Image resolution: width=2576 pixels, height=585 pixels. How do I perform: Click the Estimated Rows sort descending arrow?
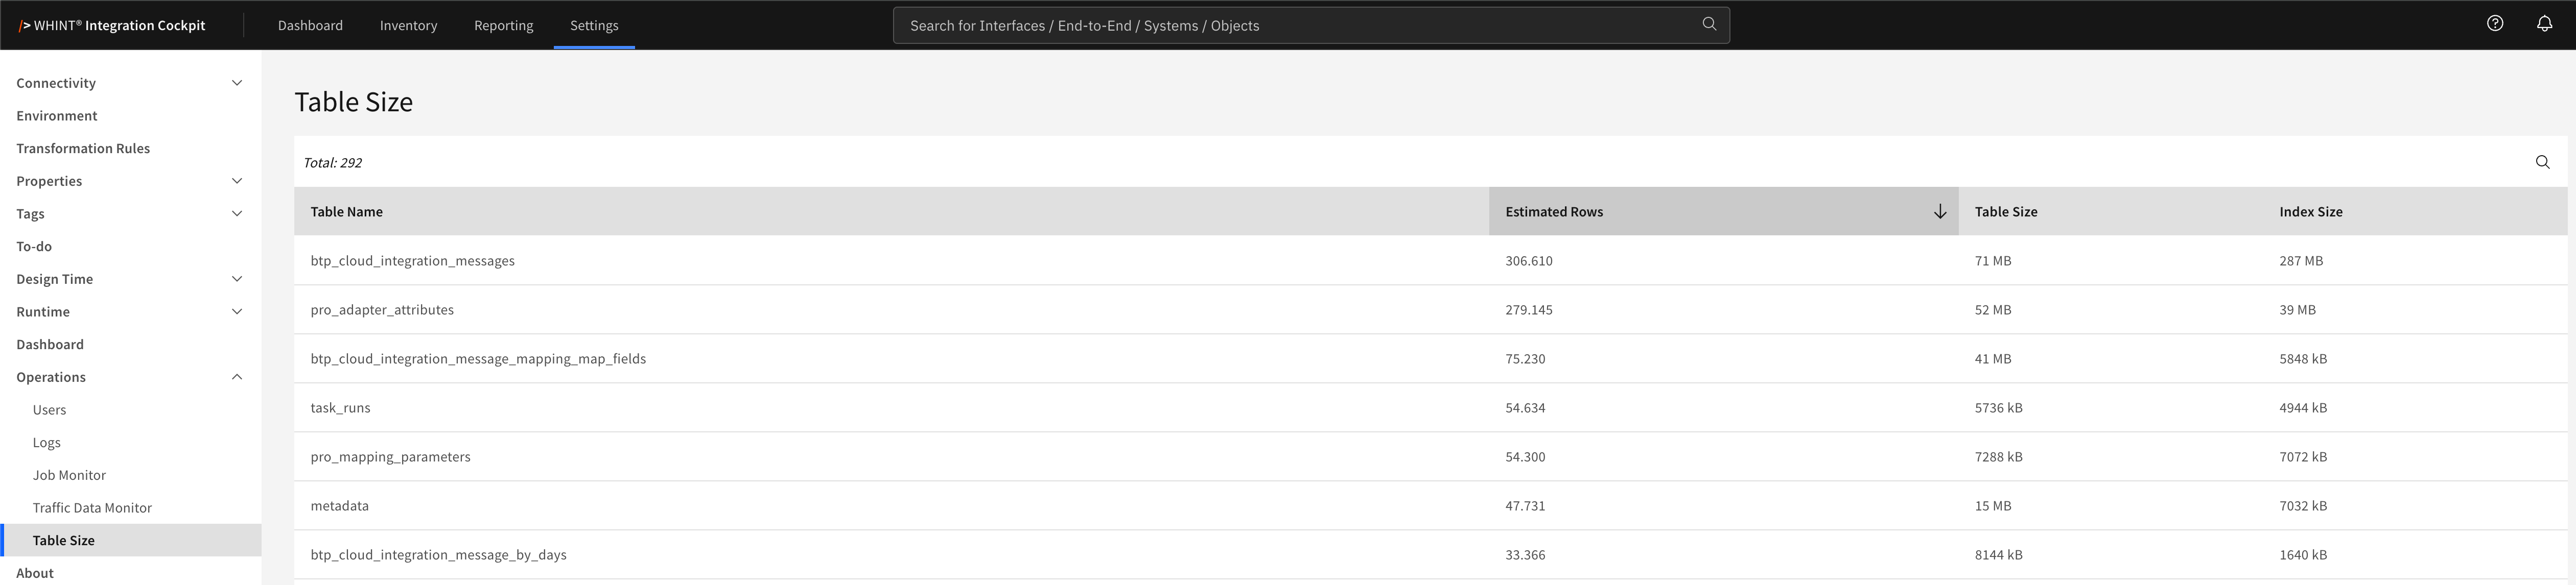coord(1939,212)
